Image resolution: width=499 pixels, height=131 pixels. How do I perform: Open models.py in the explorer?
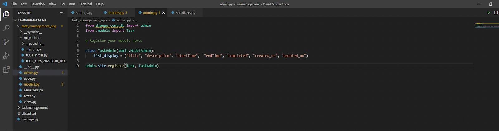40,84
